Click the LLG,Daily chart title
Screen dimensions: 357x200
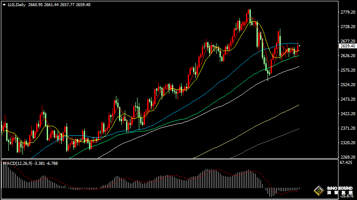pos(16,5)
